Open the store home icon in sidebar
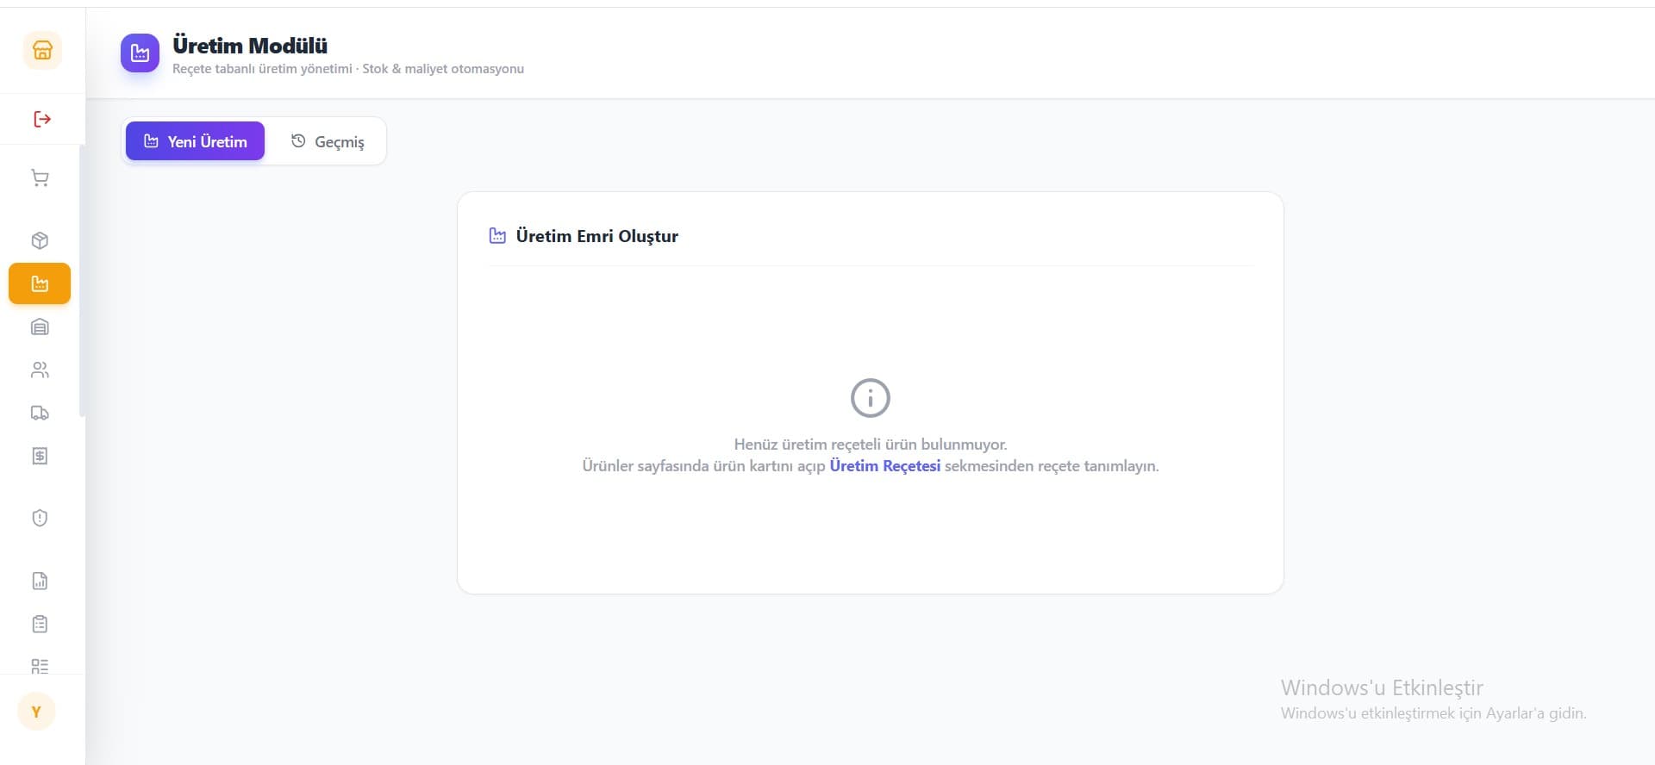This screenshot has height=765, width=1655. [42, 51]
